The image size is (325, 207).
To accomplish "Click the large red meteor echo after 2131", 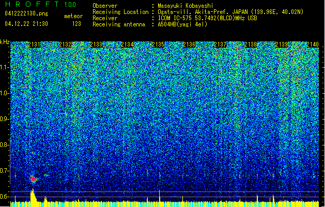I will pyautogui.click(x=34, y=179).
